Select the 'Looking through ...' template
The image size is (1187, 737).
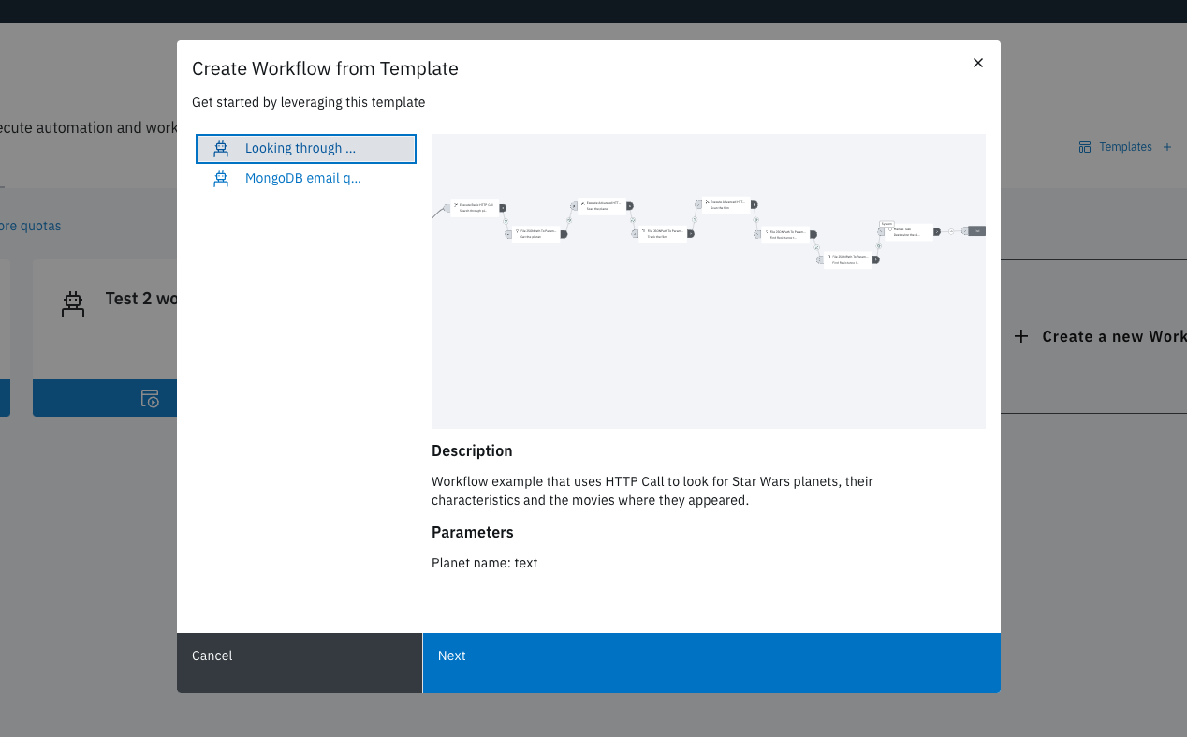click(x=306, y=149)
